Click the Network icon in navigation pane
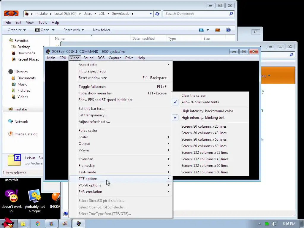 tap(10, 121)
